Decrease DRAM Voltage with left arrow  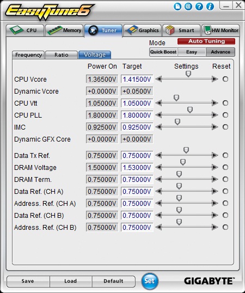[x=158, y=167]
